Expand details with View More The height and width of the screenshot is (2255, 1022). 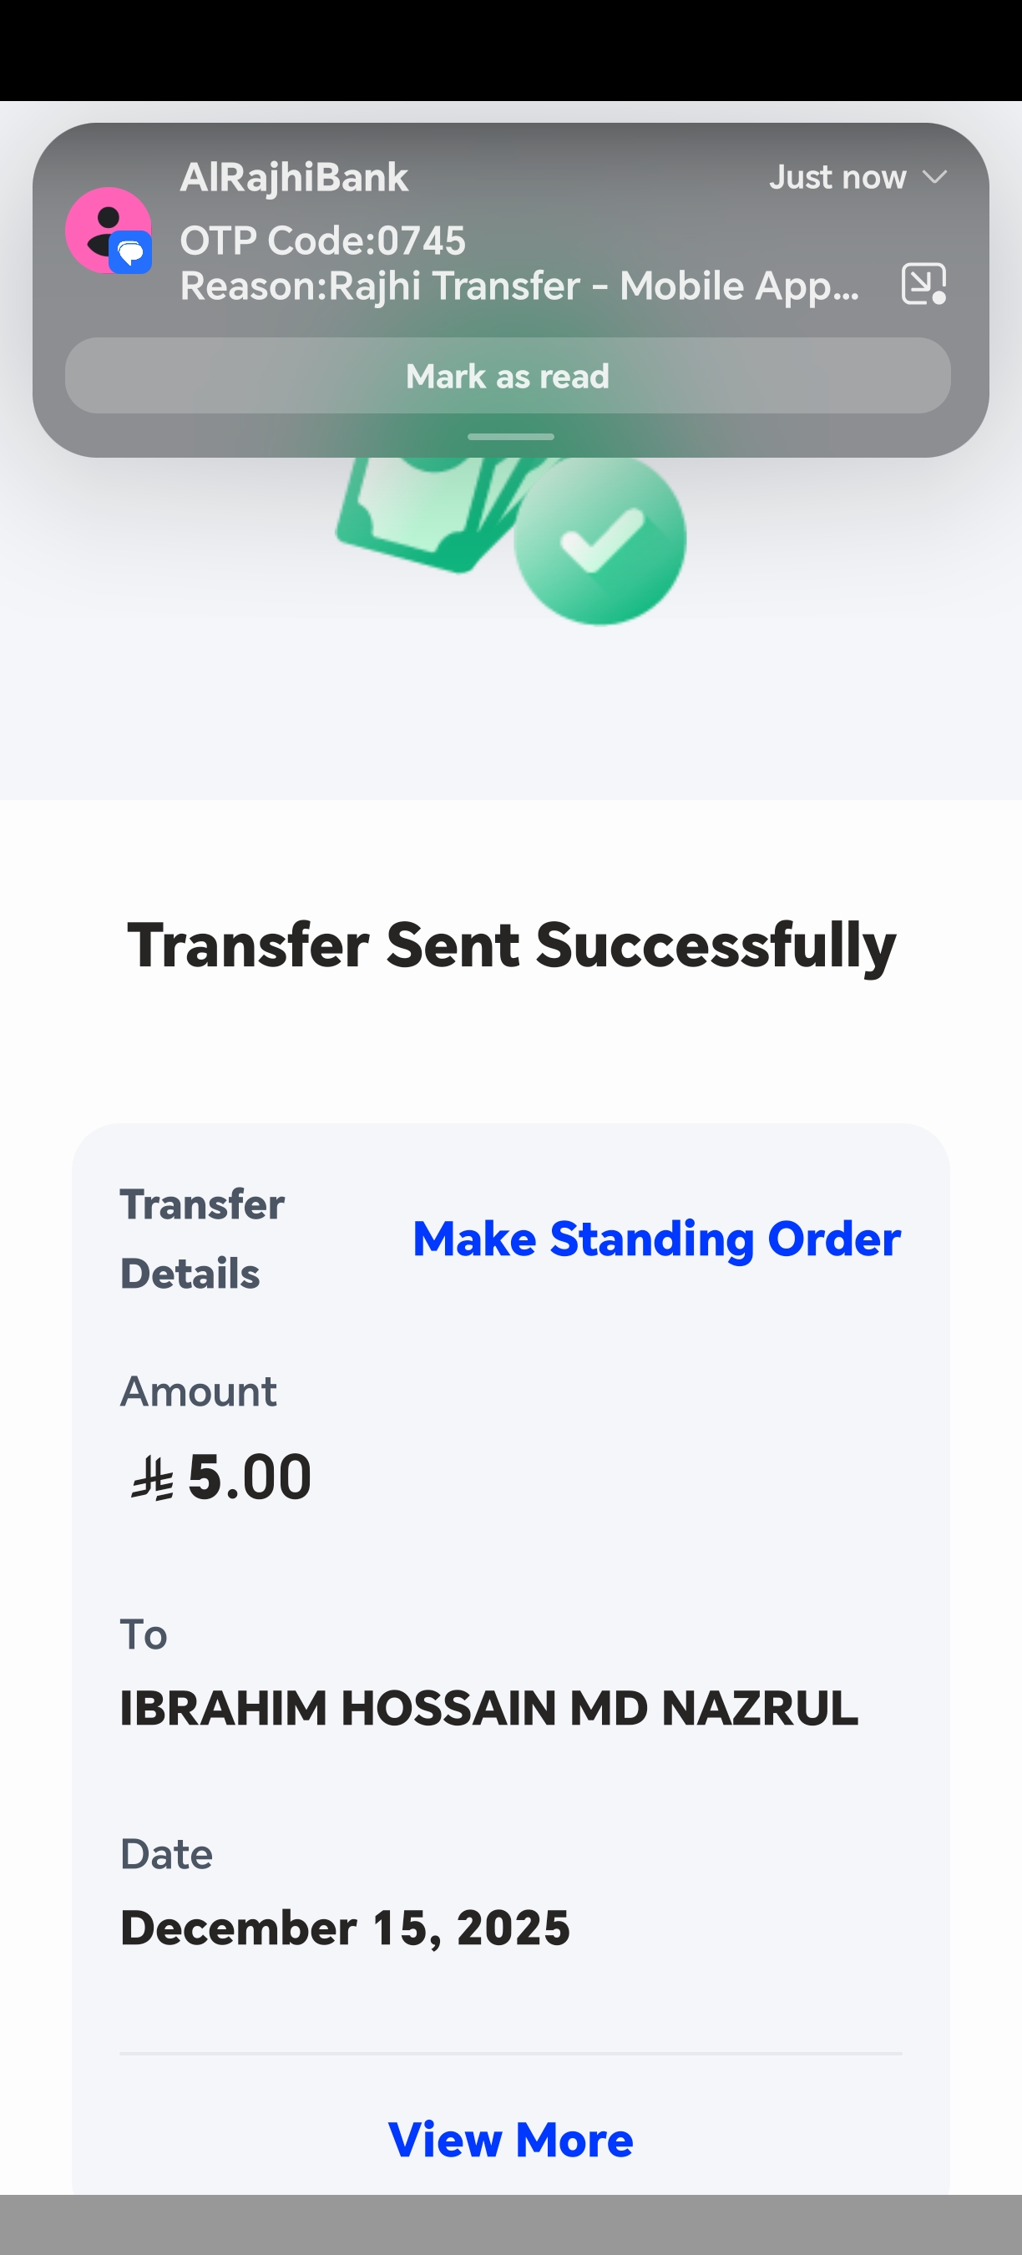511,2141
